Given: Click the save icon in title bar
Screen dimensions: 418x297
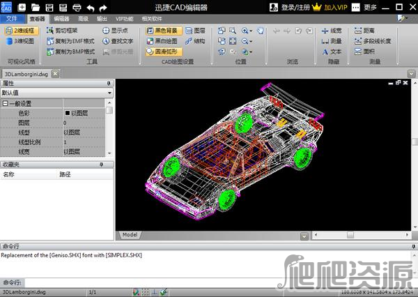Looking at the screenshot, I should tap(62, 7).
